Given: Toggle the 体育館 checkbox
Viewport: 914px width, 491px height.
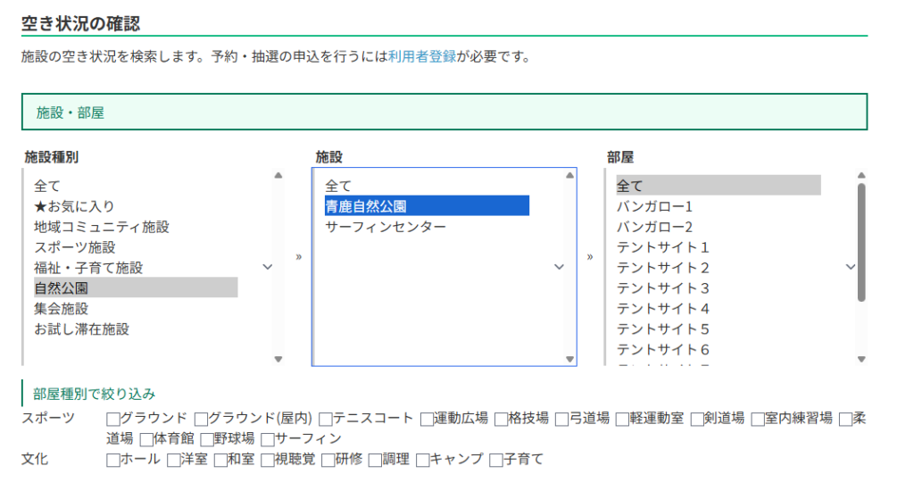Looking at the screenshot, I should (x=146, y=439).
